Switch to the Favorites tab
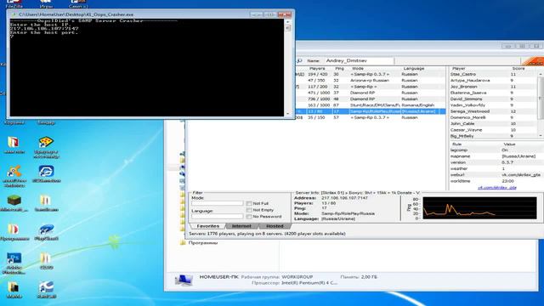 click(x=207, y=226)
